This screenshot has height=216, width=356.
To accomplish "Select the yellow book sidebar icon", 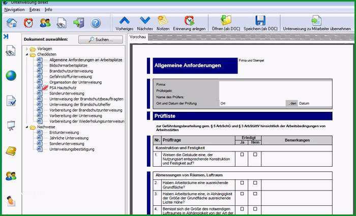I will coord(11,151).
